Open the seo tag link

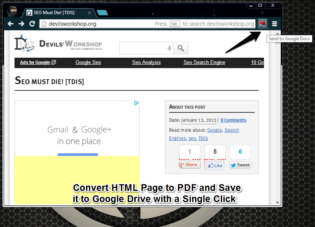[x=192, y=138]
